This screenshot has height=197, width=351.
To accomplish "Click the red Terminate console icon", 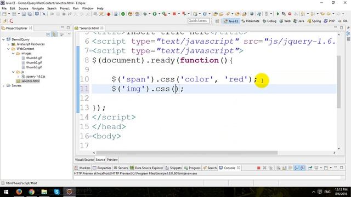I will click(258, 168).
